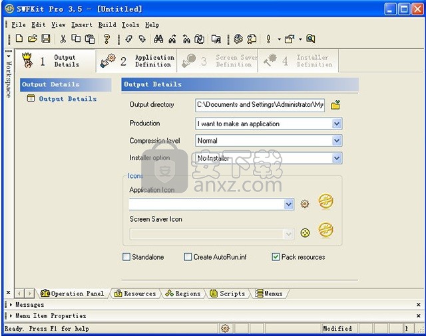
Task: Open the View menu
Action: (x=59, y=25)
